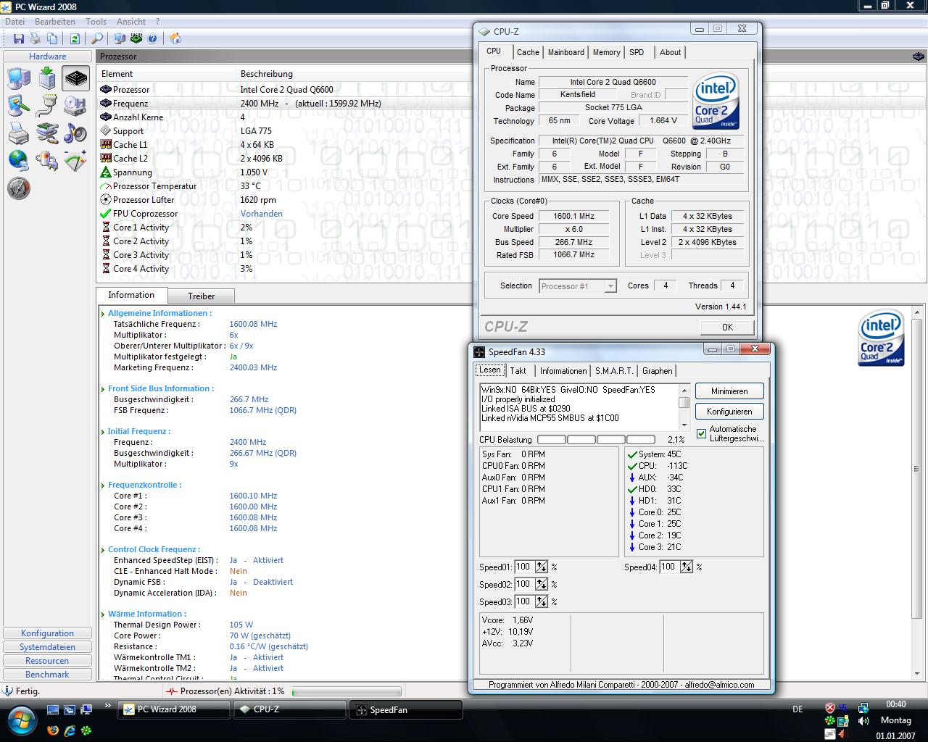Open the Devices circuit board icon
The width and height of the screenshot is (928, 742).
(x=47, y=133)
